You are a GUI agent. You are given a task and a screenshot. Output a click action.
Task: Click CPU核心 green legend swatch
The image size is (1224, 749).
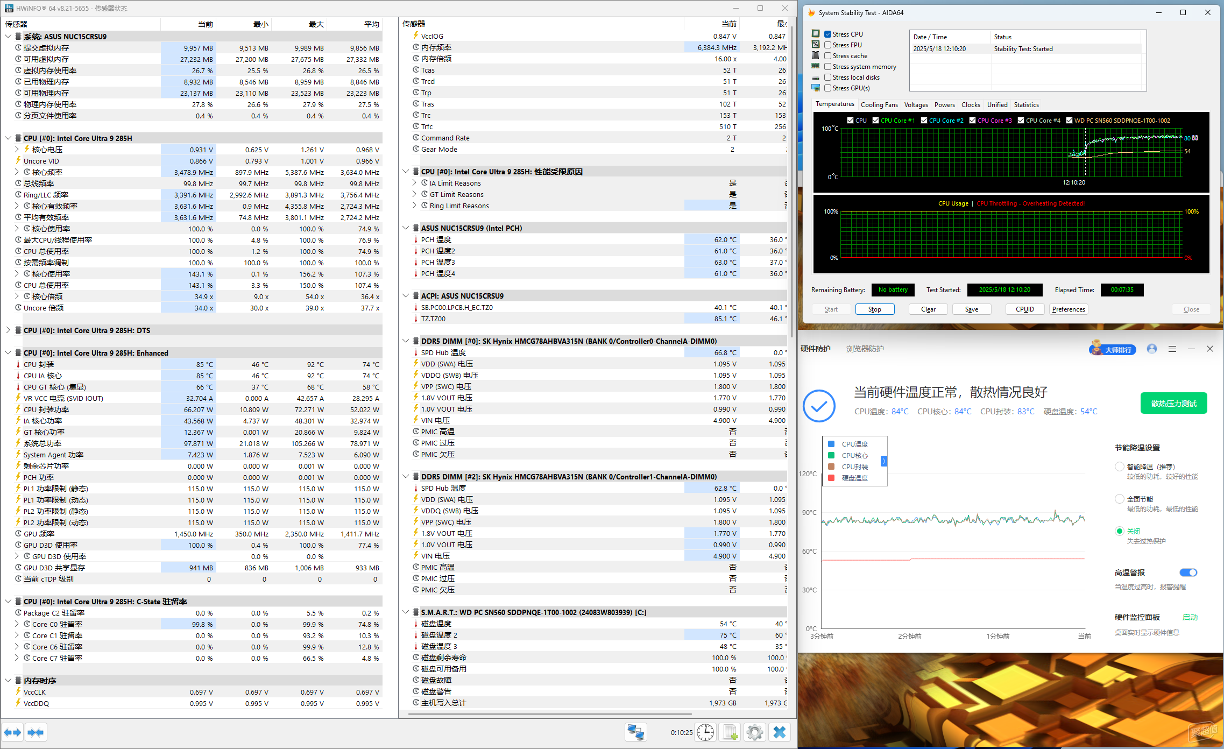coord(831,455)
